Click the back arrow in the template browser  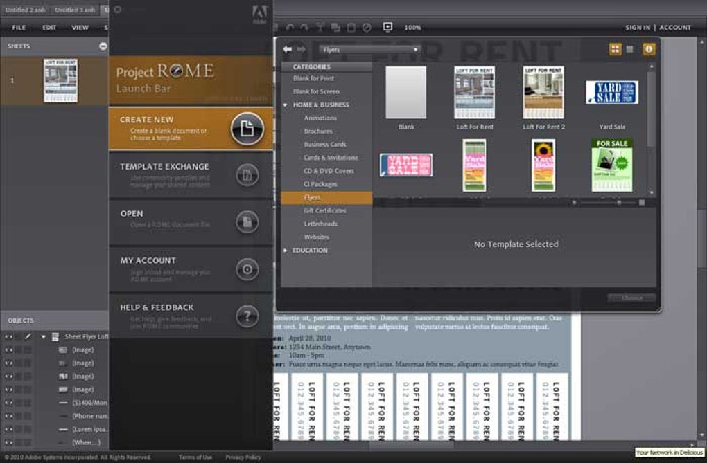(286, 50)
